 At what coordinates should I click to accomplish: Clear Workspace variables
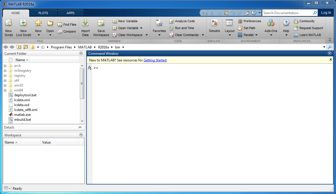[x=128, y=35]
